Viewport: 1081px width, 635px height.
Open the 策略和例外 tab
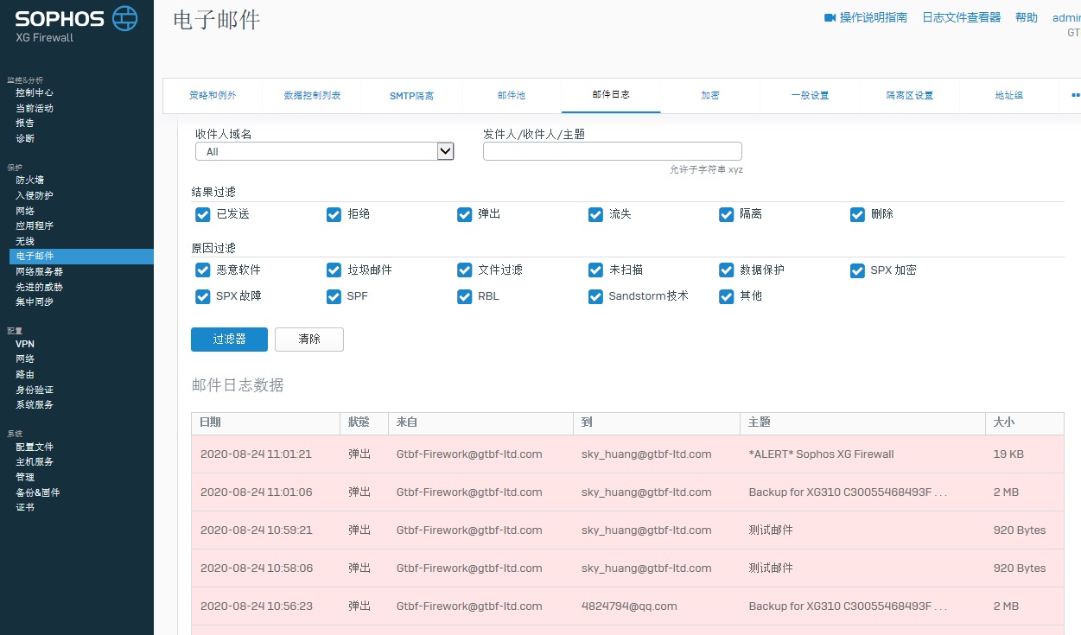click(x=213, y=96)
